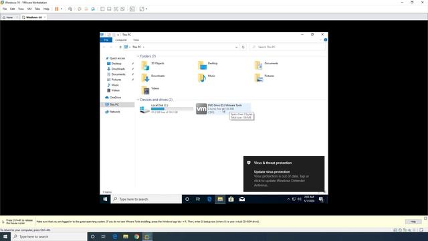This screenshot has width=428, height=241.
Task: Click the show library sidebar layout icon
Action: tap(102, 9)
